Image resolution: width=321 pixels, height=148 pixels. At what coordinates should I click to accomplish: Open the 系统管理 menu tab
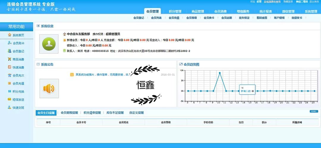311,12
